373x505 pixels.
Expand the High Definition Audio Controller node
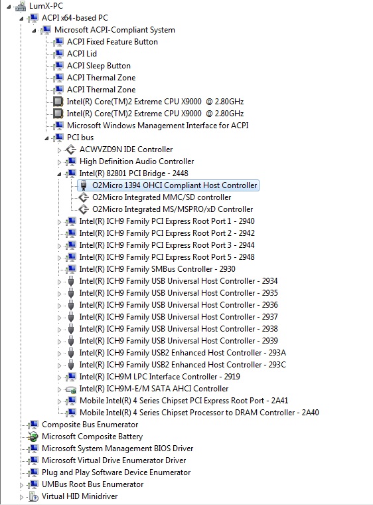[x=59, y=162]
